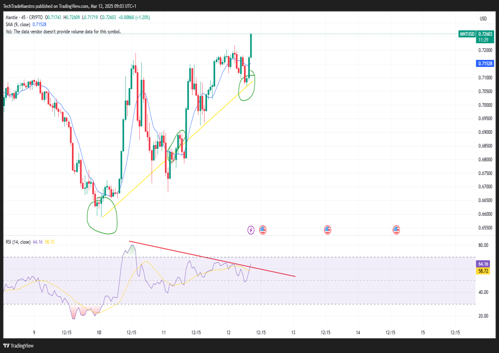The width and height of the screenshot is (499, 353).
Task: Click the 0.70000 price axis label
Action: click(485, 105)
